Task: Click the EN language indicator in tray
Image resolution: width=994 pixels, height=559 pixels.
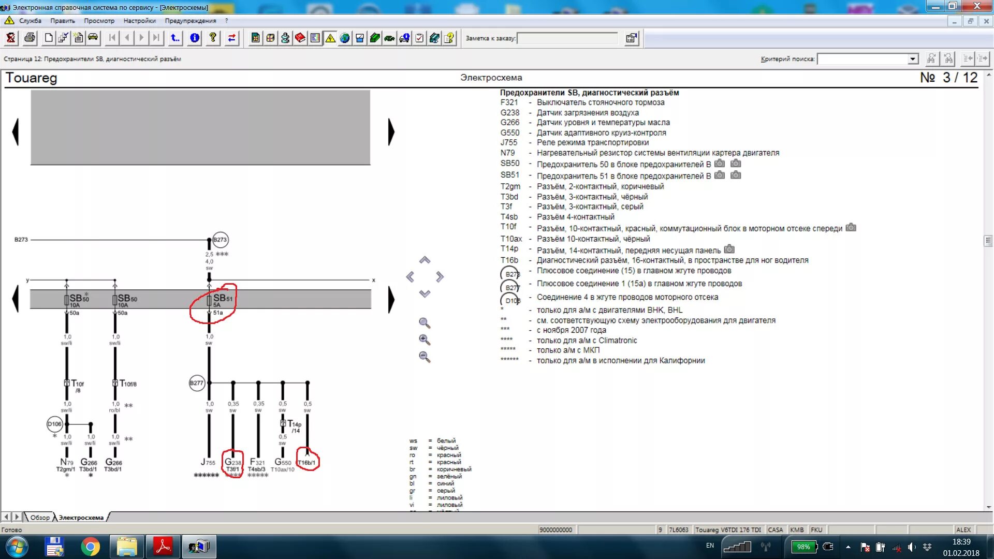Action: pos(710,546)
